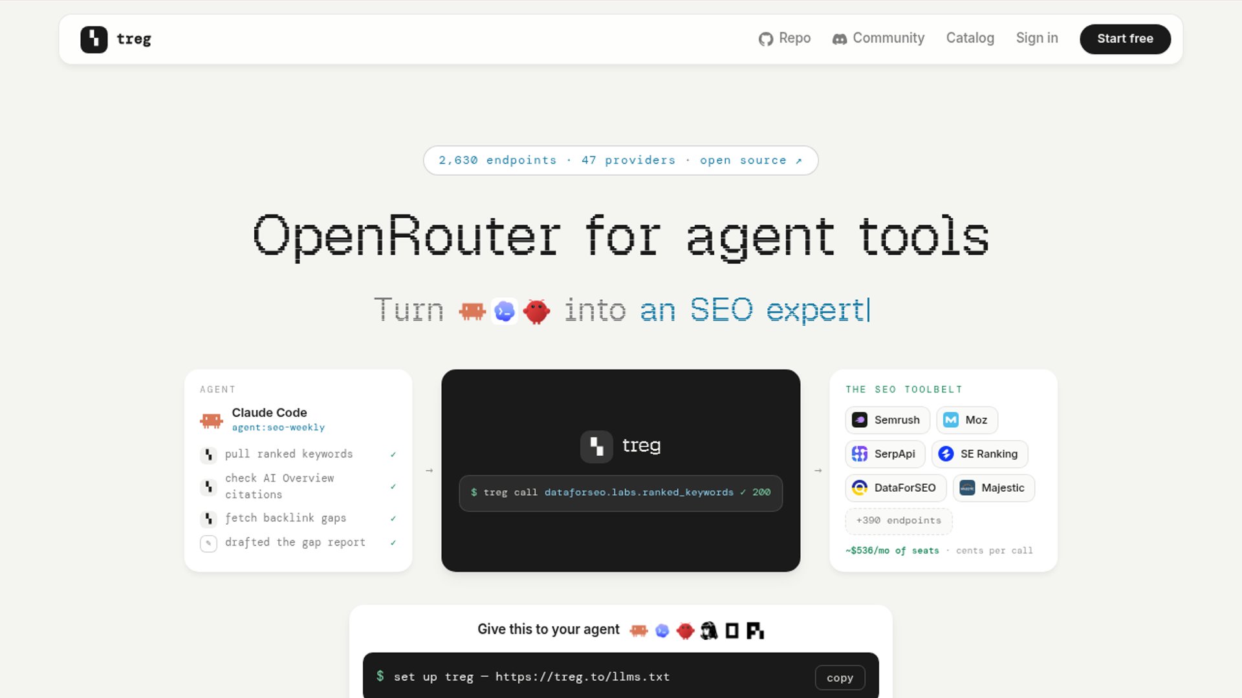
Task: Click the checkmark next to fetch backlink gaps
Action: [x=393, y=518]
